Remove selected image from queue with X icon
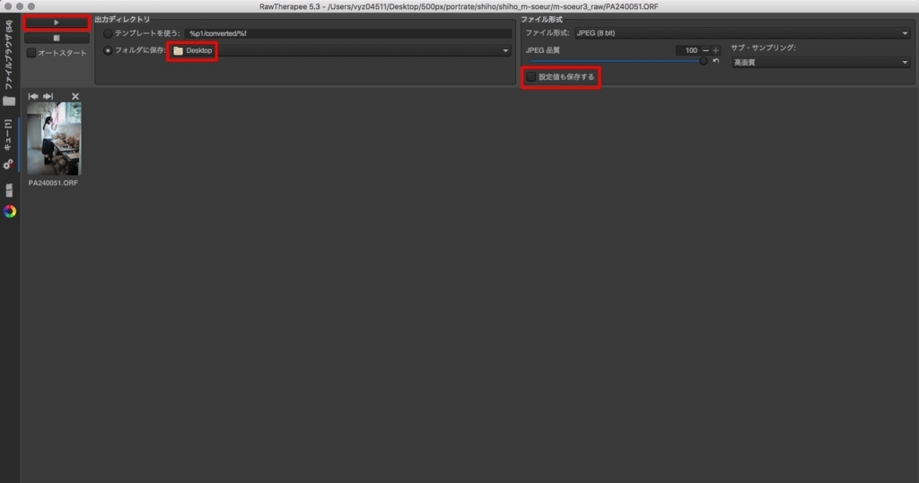This screenshot has width=919, height=483. pos(75,96)
